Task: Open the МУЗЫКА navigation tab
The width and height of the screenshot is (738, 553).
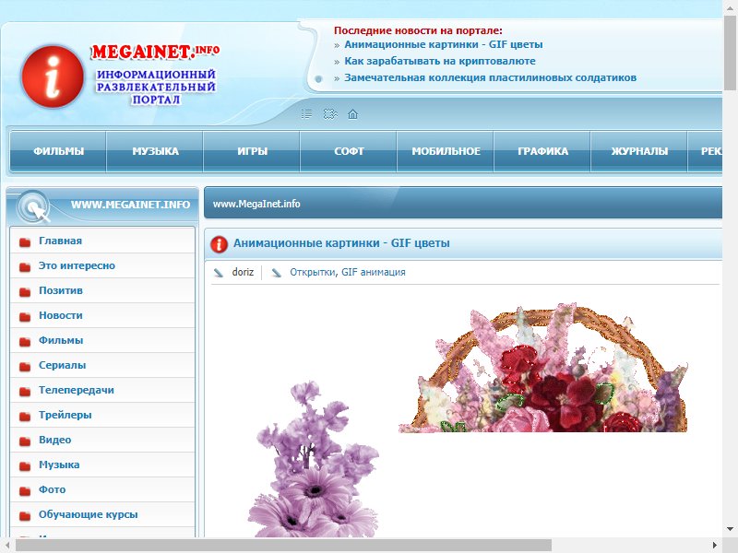Action: tap(155, 151)
